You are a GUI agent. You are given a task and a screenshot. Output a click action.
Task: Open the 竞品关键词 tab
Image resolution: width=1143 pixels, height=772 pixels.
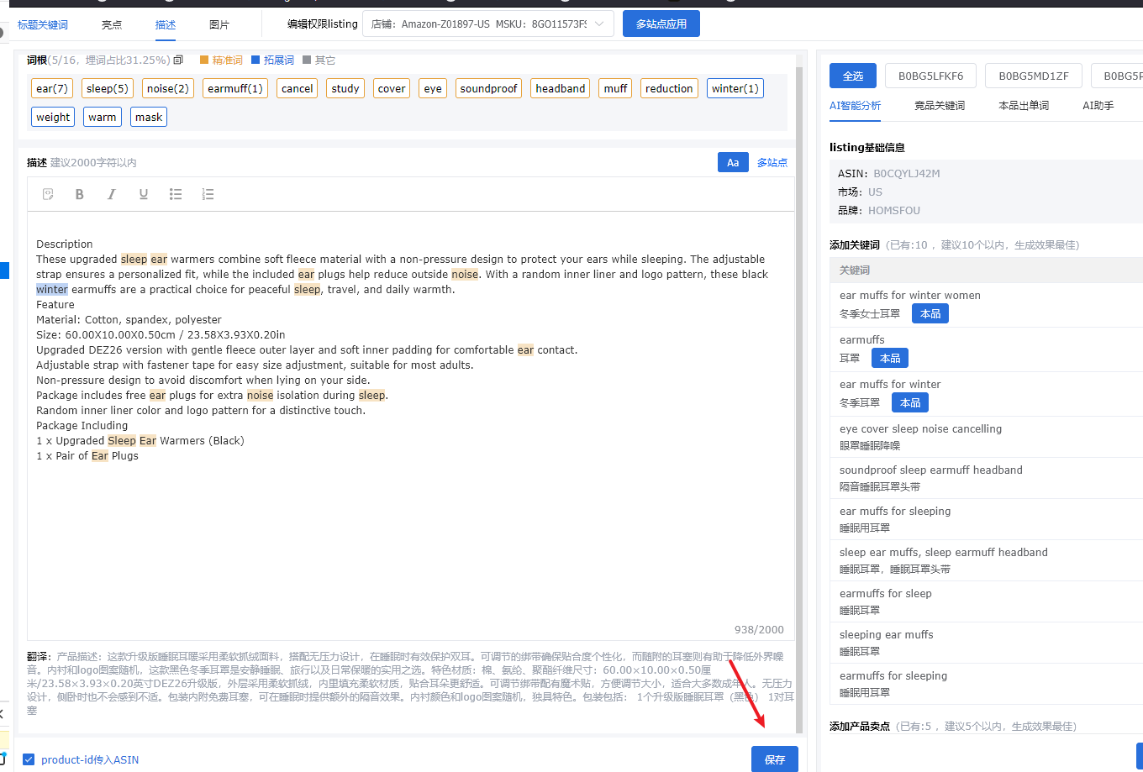click(x=940, y=106)
